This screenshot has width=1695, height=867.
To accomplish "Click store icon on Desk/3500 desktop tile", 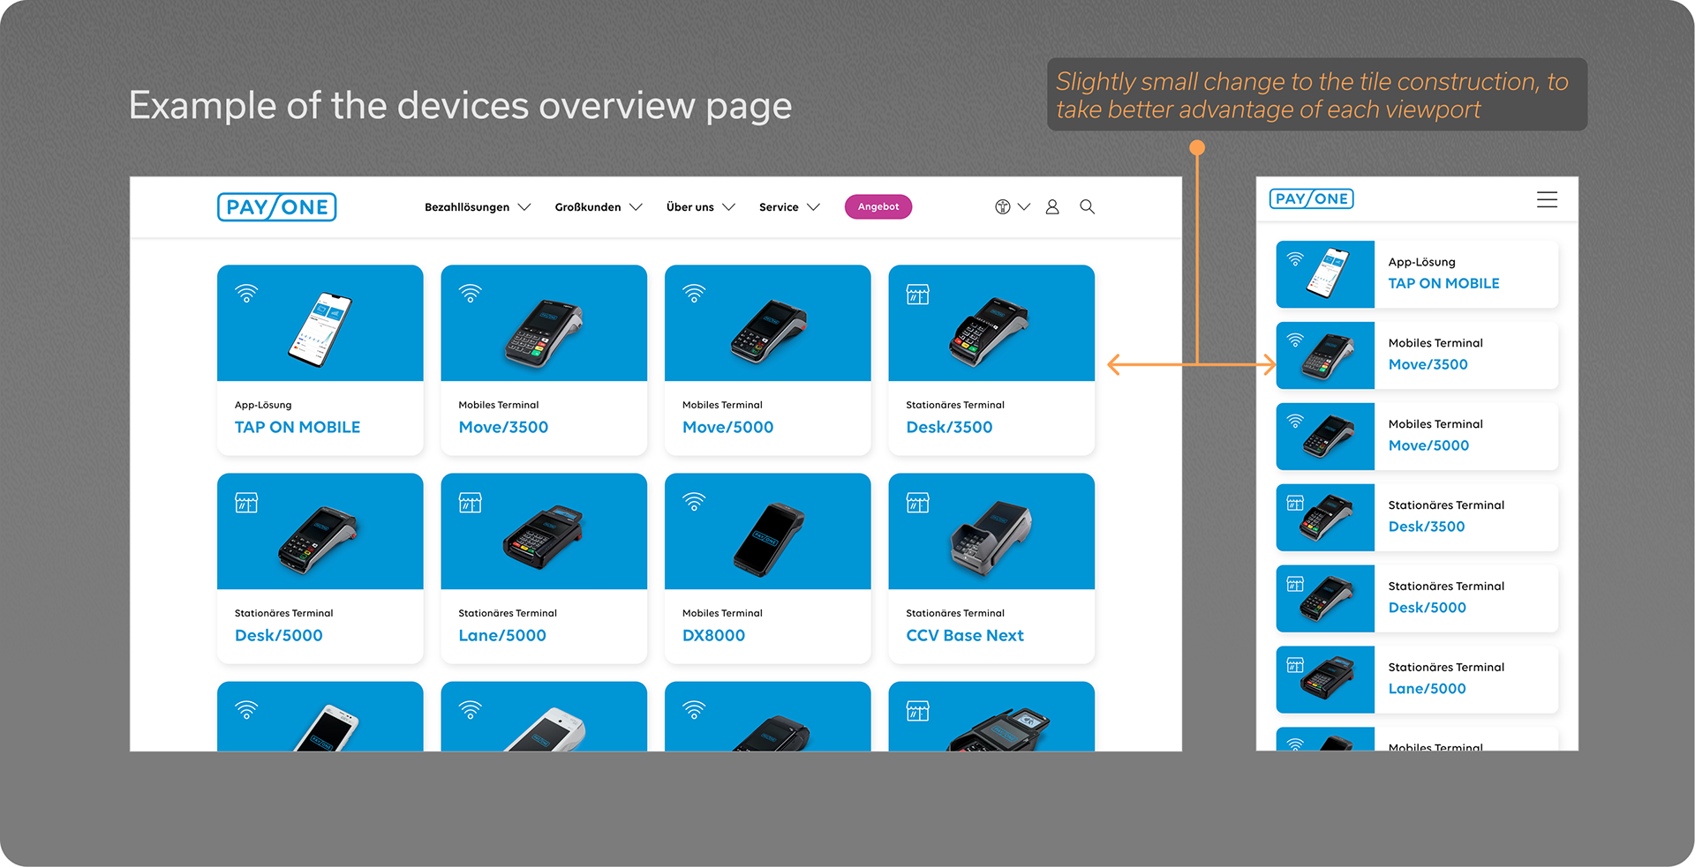I will click(918, 295).
